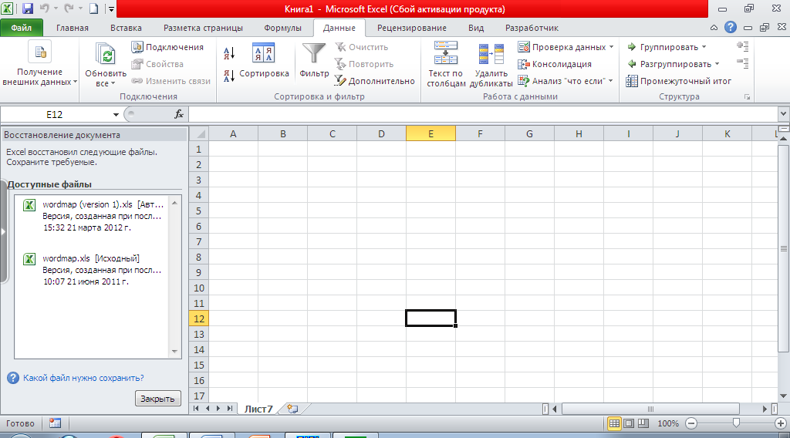Switch to the Главная tab

72,28
